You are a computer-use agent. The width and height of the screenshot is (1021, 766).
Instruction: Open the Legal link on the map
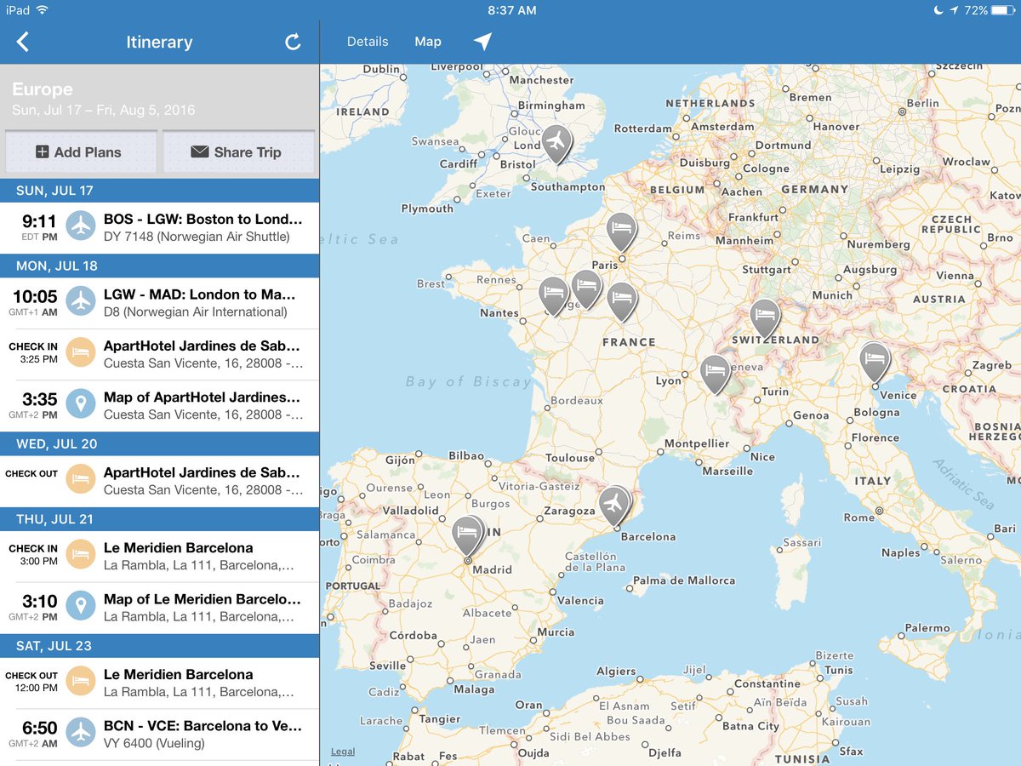[343, 752]
